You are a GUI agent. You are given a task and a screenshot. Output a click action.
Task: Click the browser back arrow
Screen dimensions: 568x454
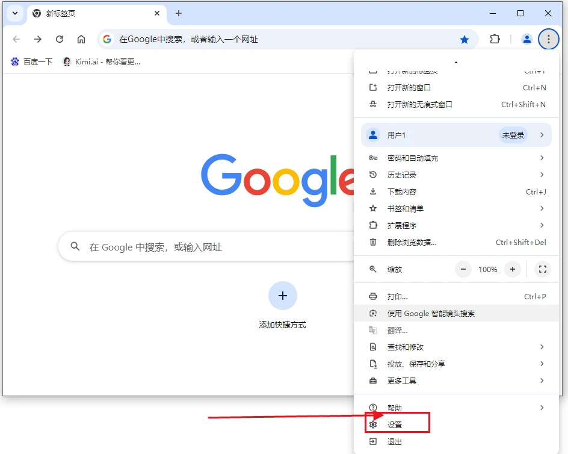(16, 39)
